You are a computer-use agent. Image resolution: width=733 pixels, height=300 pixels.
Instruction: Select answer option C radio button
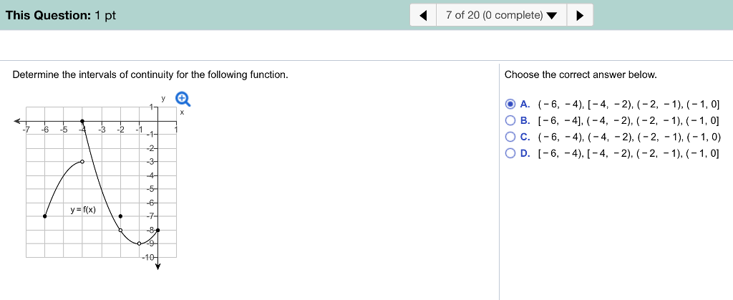coord(511,137)
